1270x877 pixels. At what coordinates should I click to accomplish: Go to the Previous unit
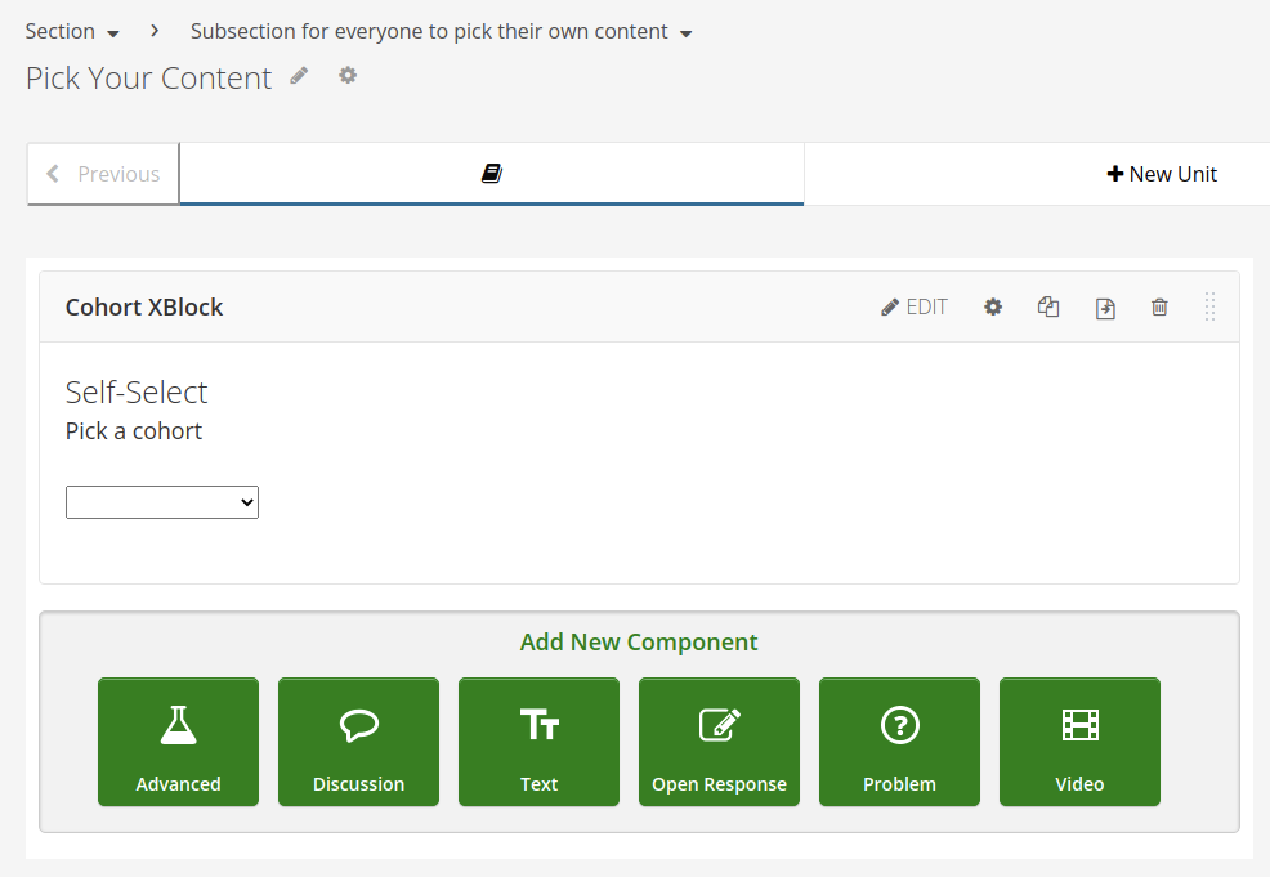[x=103, y=174]
